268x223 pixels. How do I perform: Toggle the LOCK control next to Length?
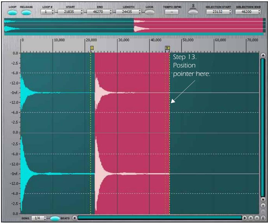coord(150,12)
